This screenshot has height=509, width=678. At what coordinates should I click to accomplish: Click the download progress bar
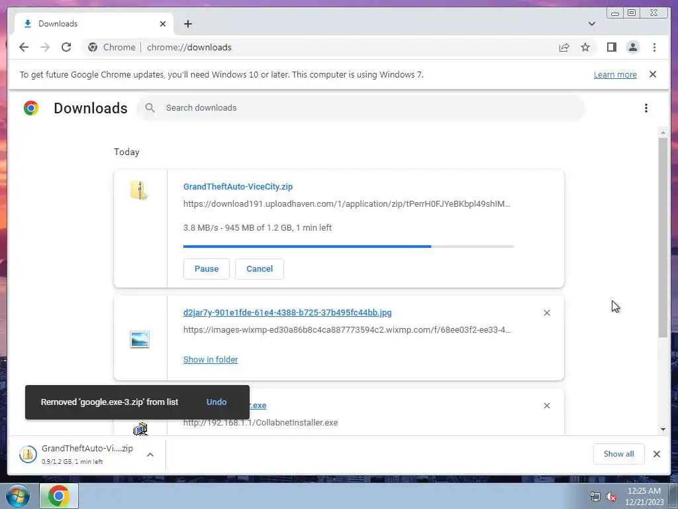[x=348, y=247]
